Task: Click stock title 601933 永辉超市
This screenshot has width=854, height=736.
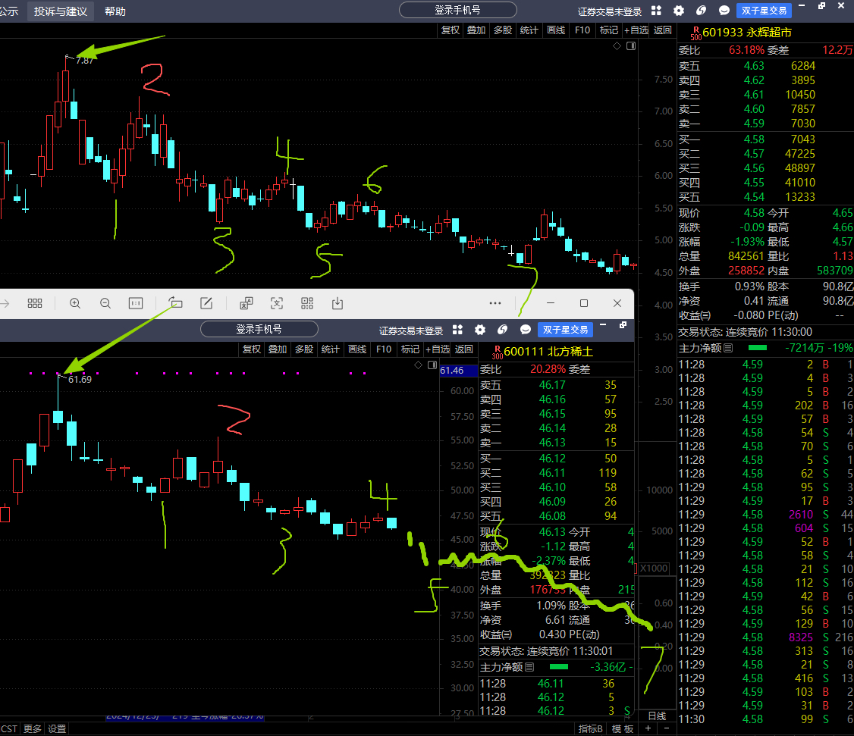Action: (747, 32)
